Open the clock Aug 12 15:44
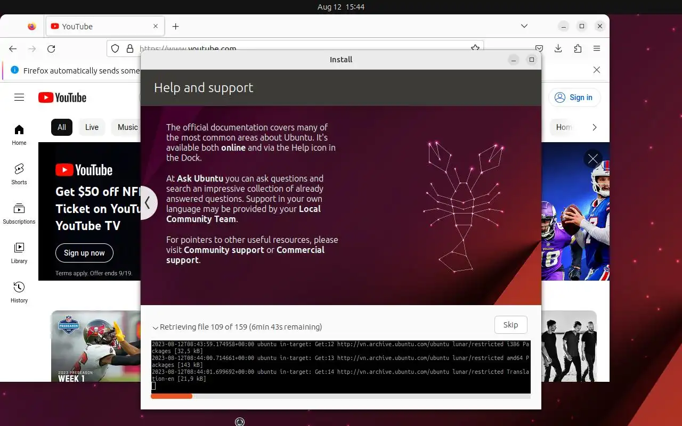Viewport: 682px width, 426px height. 341,7
